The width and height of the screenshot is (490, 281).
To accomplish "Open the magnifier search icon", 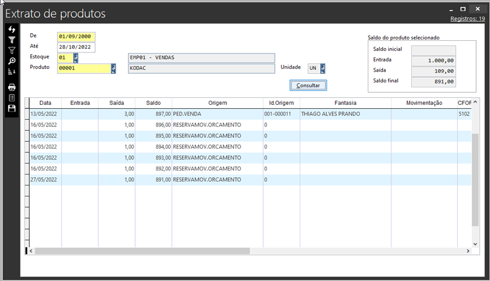I will click(12, 61).
